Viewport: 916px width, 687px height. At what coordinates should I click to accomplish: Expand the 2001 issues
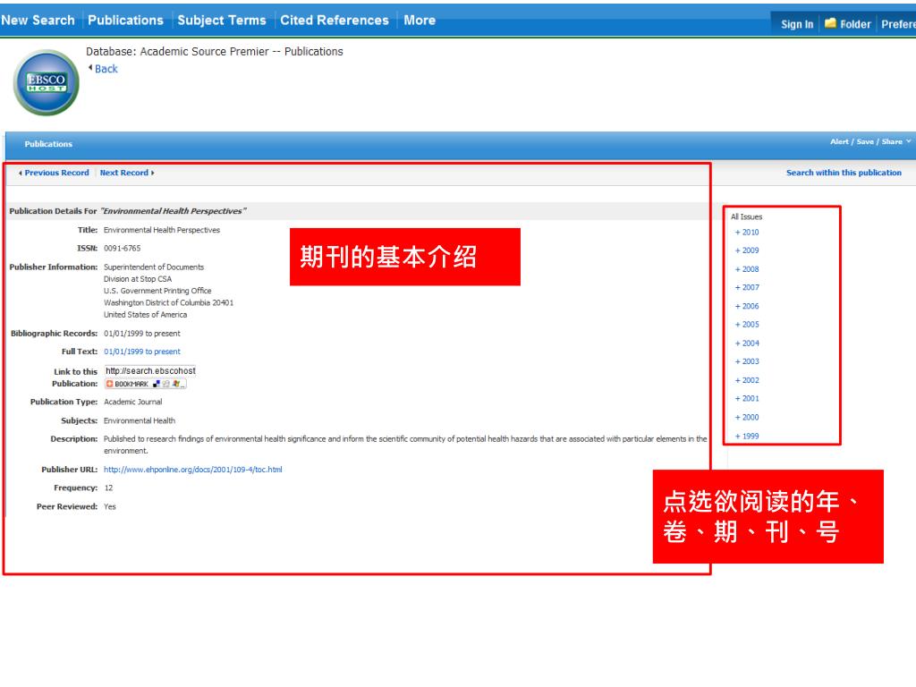(x=747, y=398)
